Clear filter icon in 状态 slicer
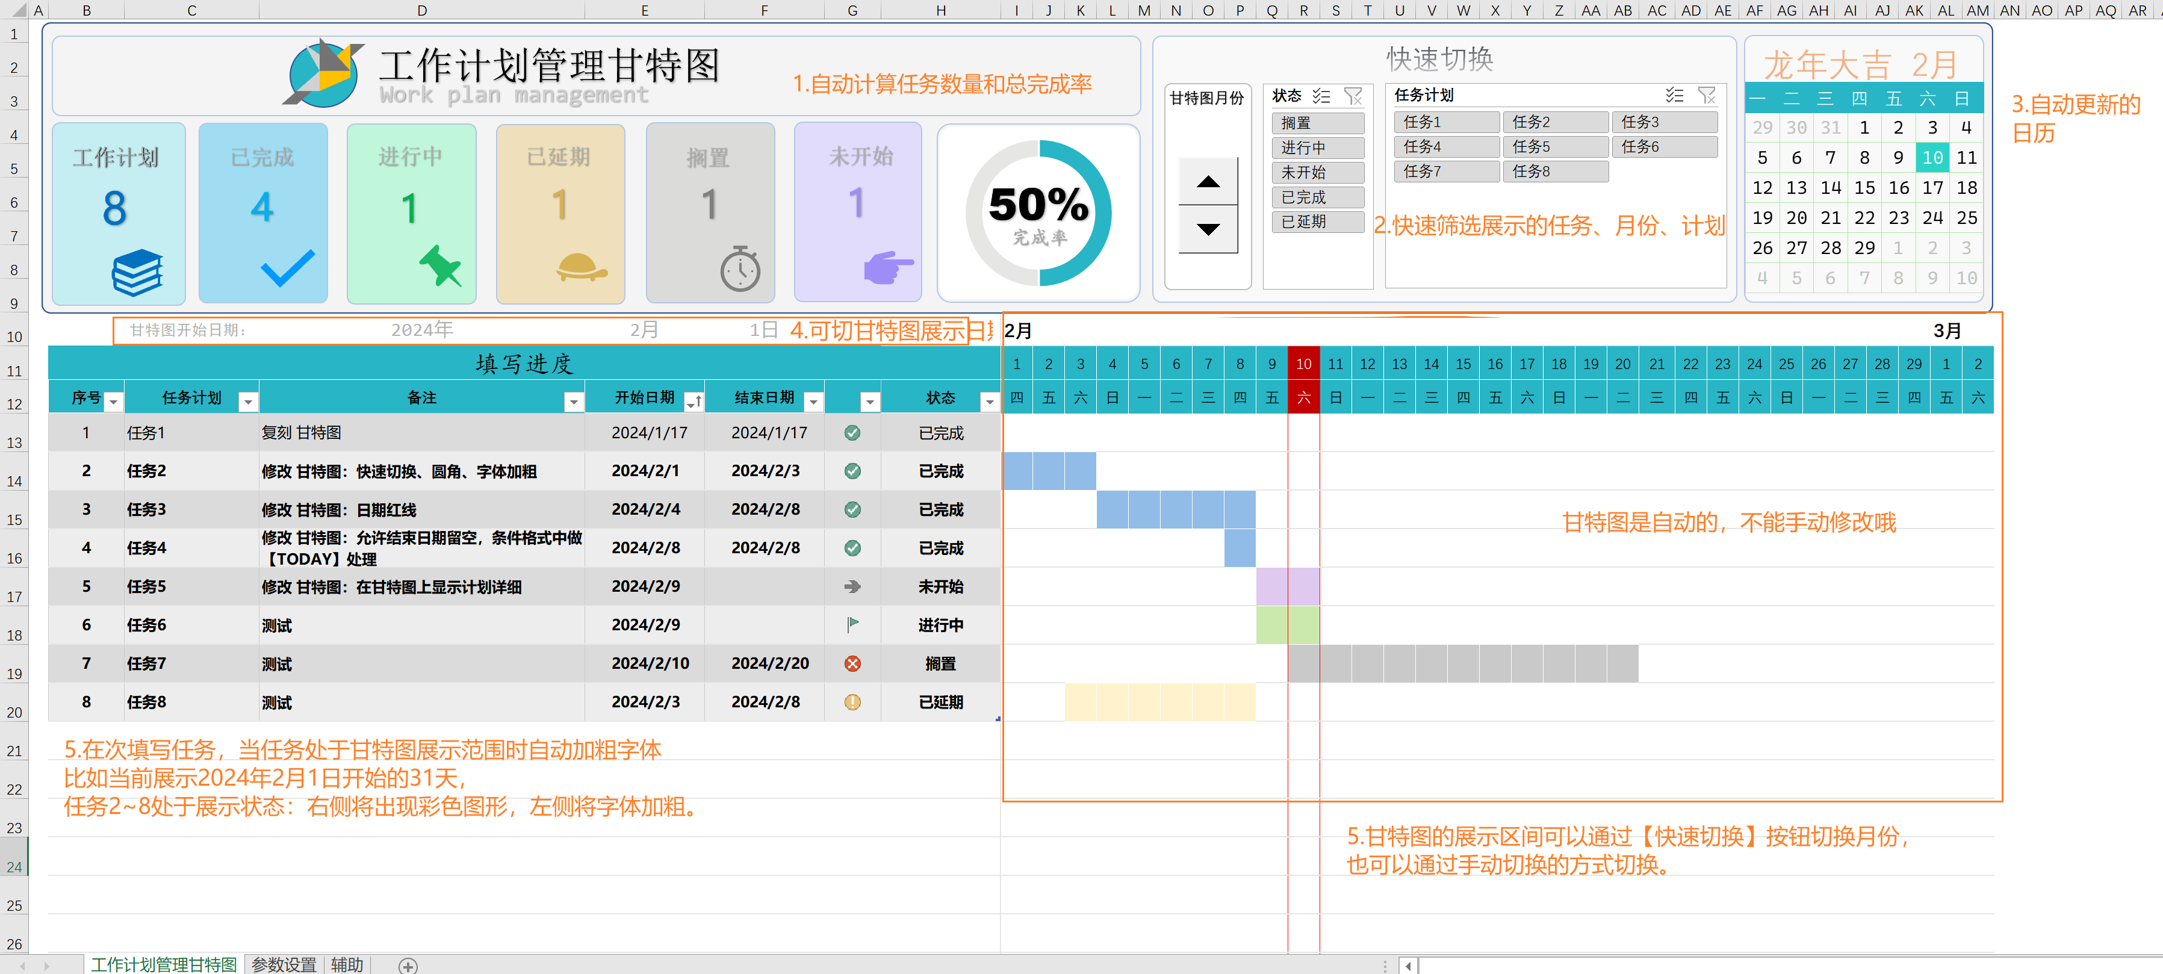 pos(1353,96)
